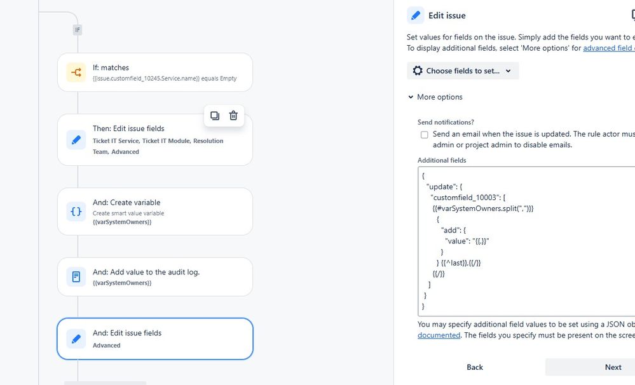635x385 pixels.
Task: Click the Next button
Action: [613, 367]
